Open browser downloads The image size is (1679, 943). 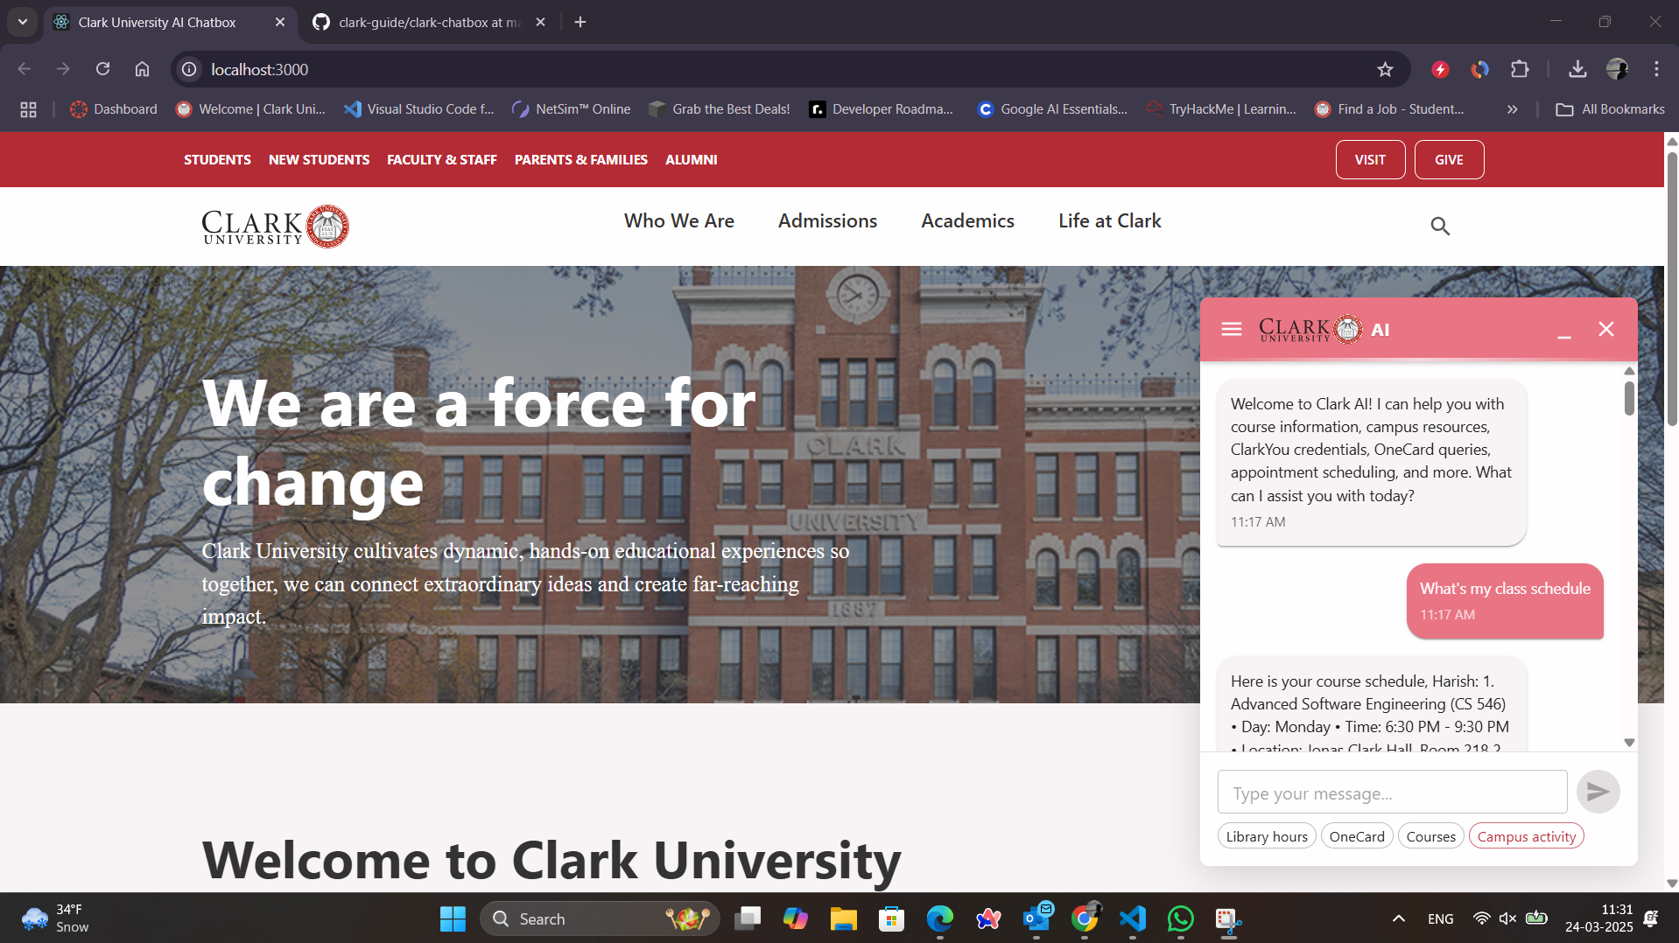point(1577,69)
